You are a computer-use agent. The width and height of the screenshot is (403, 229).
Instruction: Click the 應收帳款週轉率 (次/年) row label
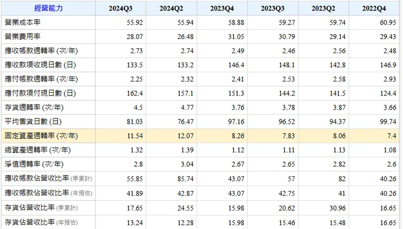(x=41, y=50)
